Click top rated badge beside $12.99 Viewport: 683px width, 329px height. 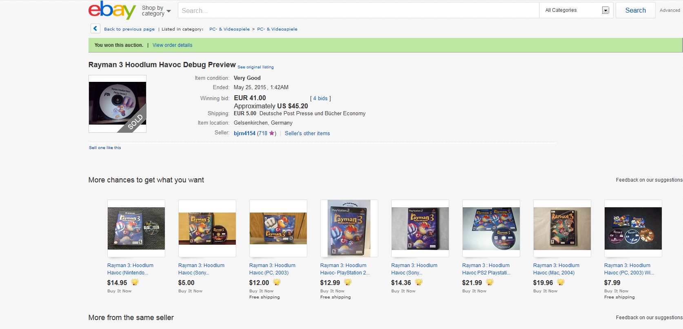pyautogui.click(x=348, y=282)
